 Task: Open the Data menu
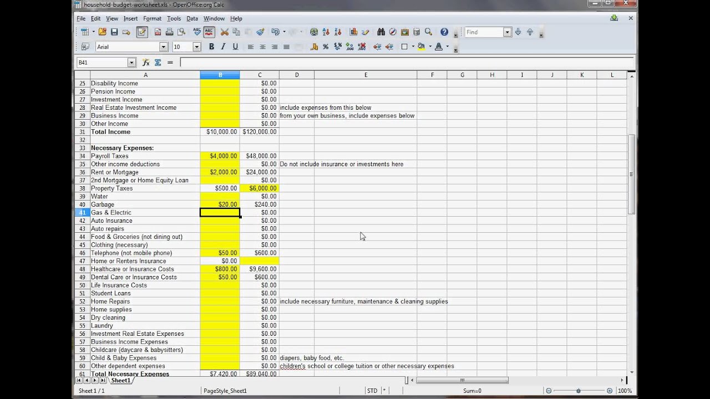coord(192,18)
